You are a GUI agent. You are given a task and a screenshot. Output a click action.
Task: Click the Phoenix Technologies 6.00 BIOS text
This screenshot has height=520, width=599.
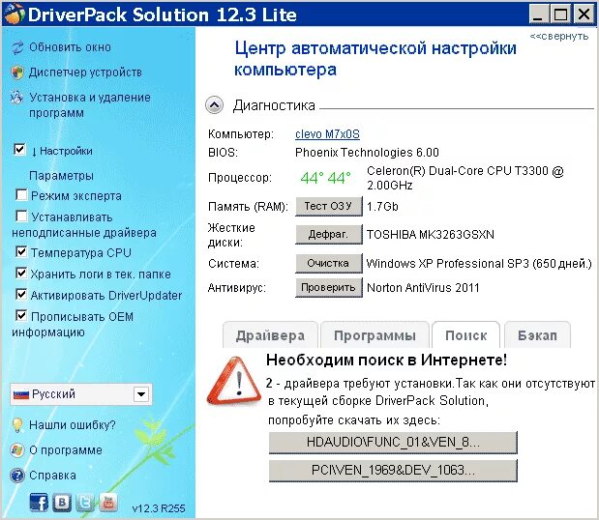pos(367,153)
